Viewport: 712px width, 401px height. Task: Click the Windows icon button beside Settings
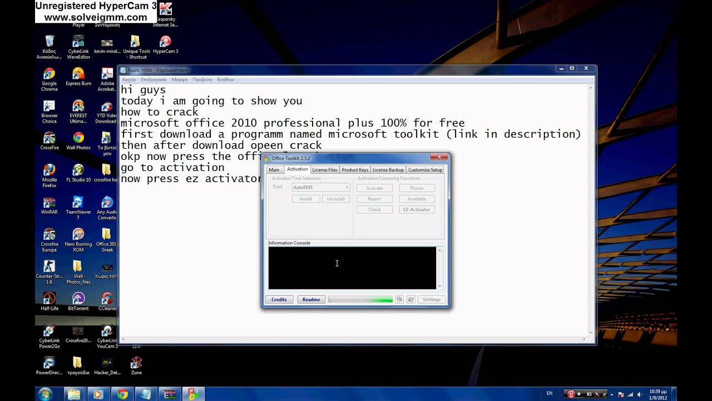(x=411, y=300)
